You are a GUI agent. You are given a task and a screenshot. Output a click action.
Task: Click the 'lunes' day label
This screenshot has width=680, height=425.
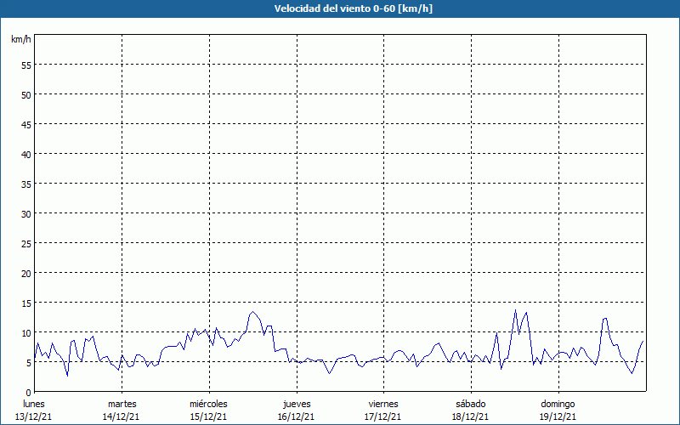(x=34, y=404)
